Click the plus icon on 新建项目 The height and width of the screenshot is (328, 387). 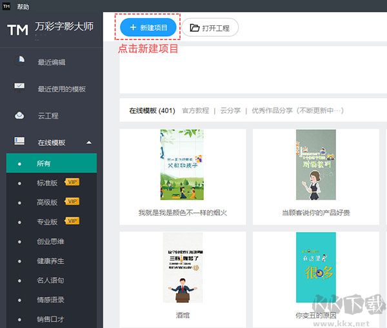[133, 28]
